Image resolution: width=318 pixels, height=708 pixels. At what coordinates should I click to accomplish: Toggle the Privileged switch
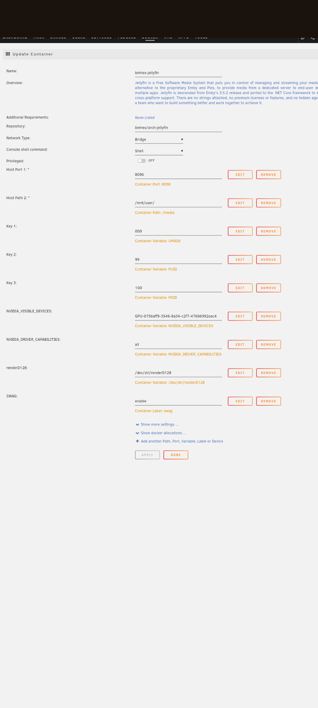click(x=141, y=161)
